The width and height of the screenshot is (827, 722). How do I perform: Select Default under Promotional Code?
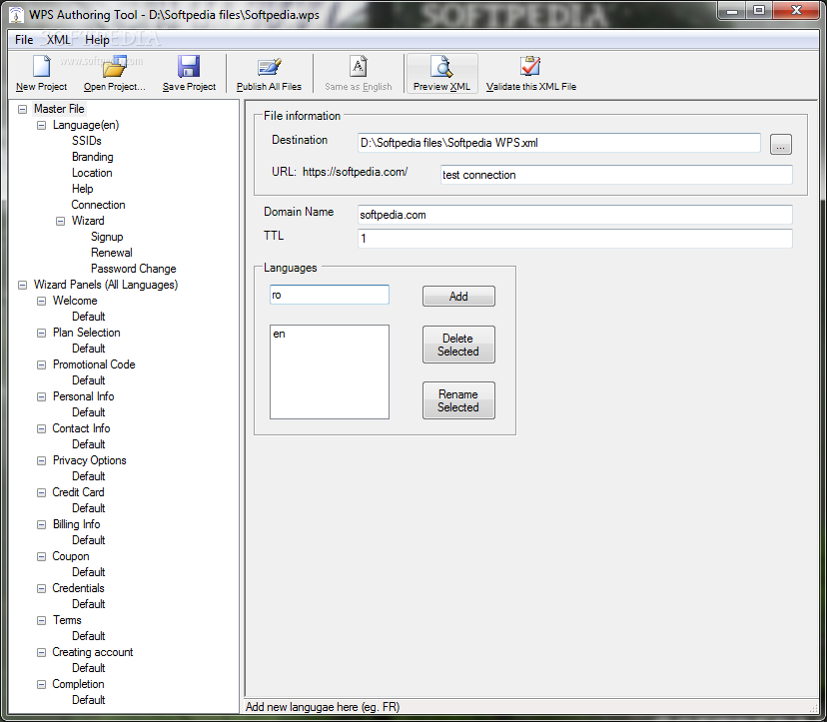point(88,380)
